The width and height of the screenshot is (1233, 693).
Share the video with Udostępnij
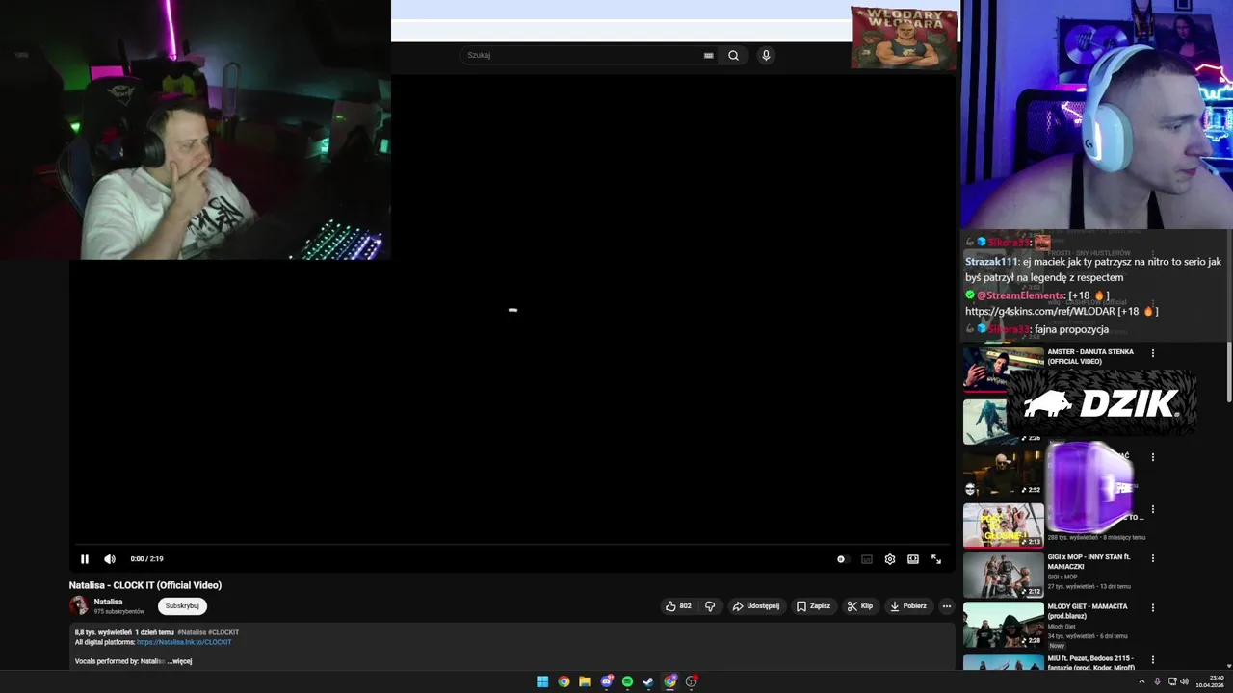point(756,606)
